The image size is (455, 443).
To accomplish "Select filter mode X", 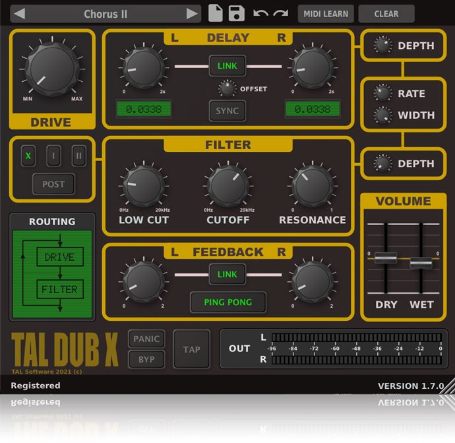I will click(28, 156).
